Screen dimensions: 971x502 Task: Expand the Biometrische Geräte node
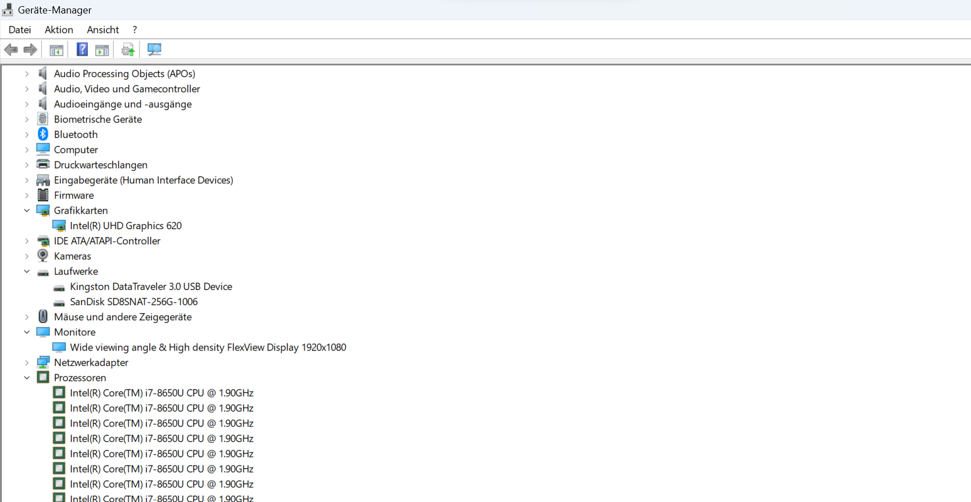coord(26,119)
